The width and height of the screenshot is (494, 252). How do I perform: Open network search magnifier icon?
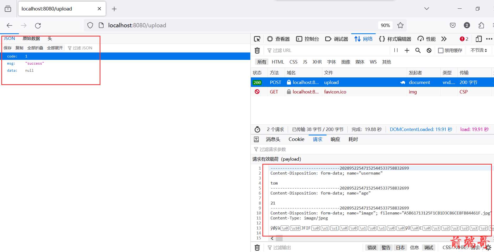pos(418,50)
